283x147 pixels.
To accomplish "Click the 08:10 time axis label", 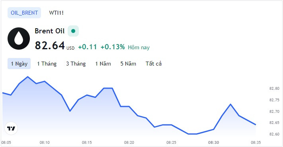I will click(x=45, y=143).
